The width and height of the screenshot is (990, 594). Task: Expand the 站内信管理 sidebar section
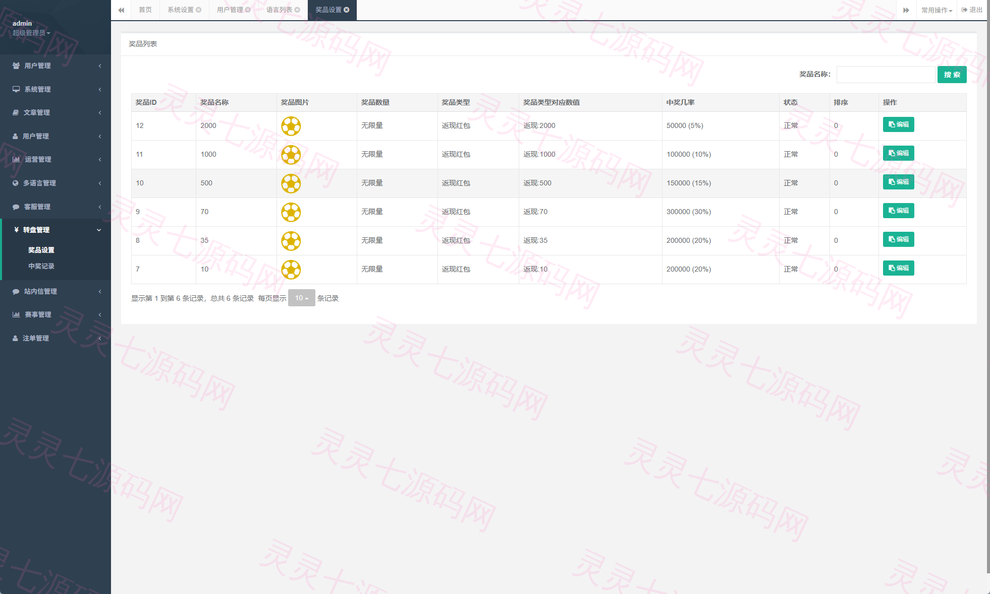56,291
